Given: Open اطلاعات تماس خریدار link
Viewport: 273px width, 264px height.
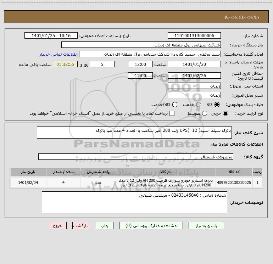Looking at the screenshot, I should tap(58, 54).
